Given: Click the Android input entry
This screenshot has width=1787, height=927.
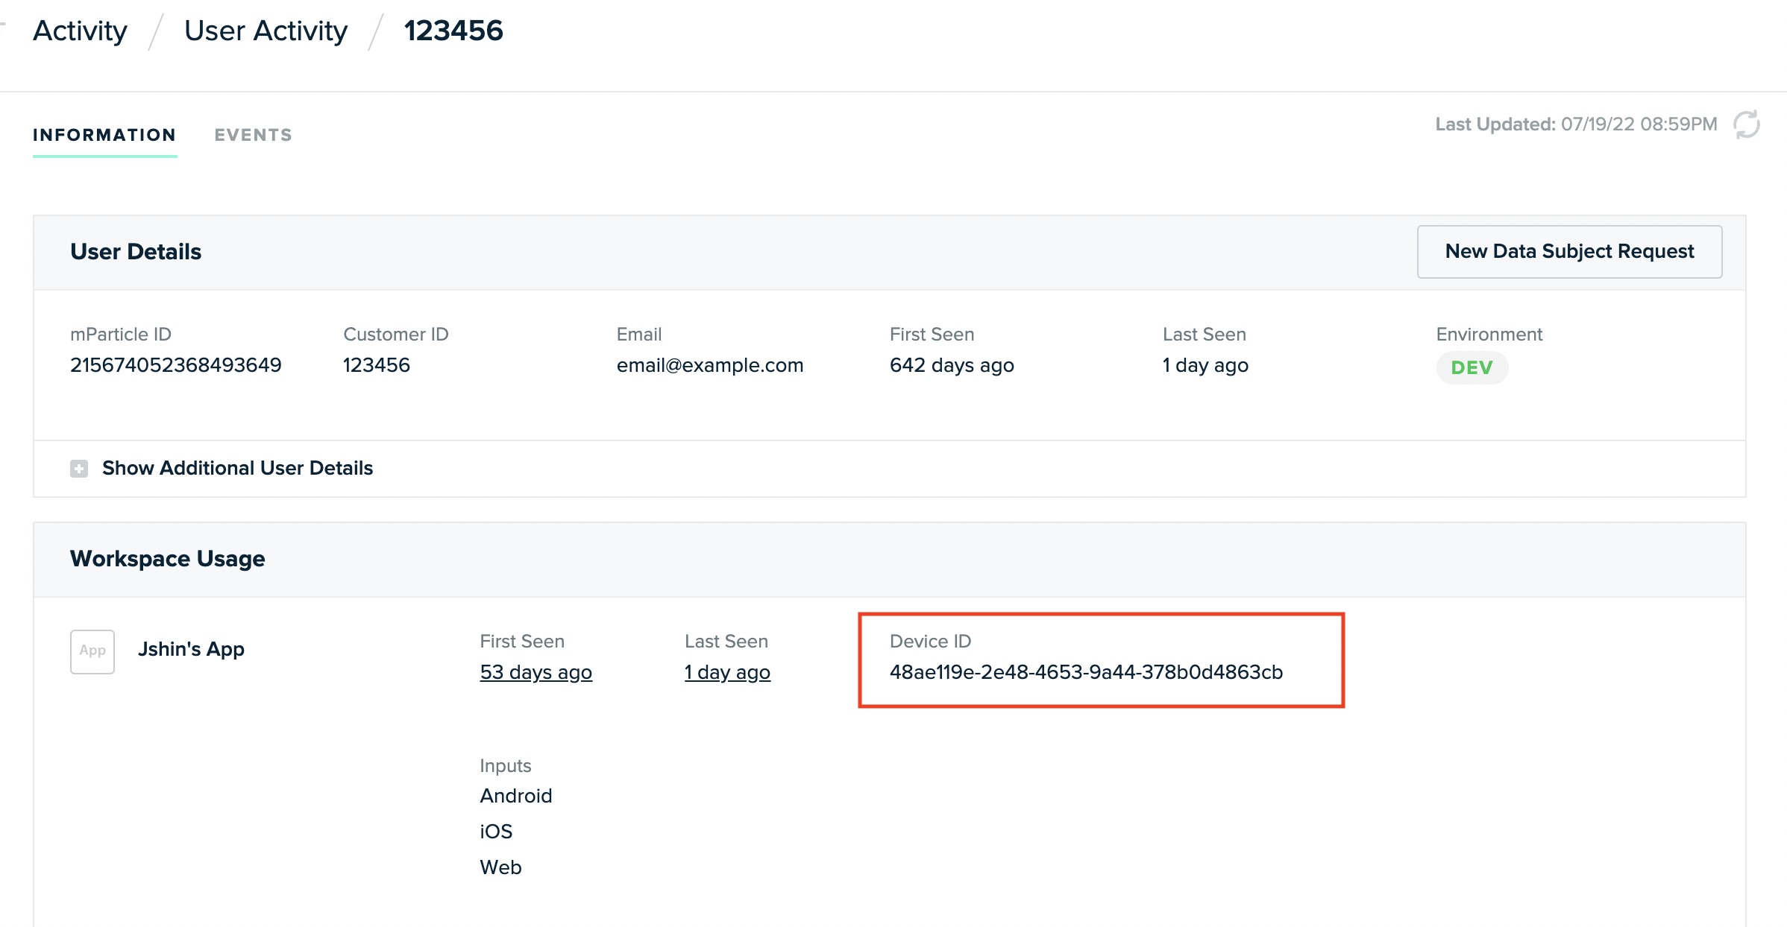Looking at the screenshot, I should pos(515,796).
